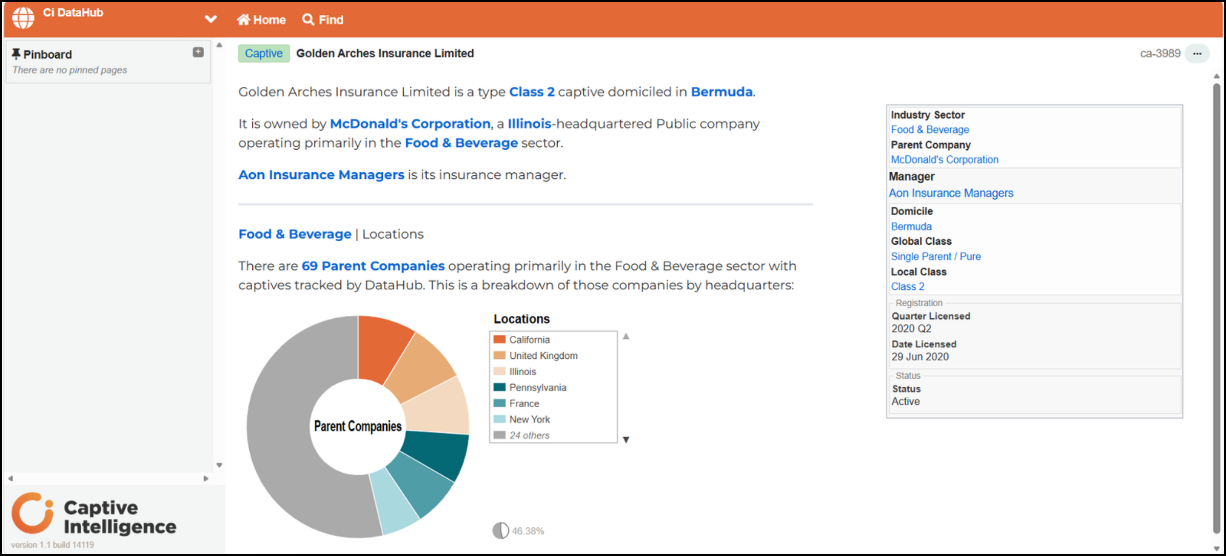The width and height of the screenshot is (1226, 556).
Task: Click the sidebar scroll-left arrow
Action: click(x=10, y=478)
